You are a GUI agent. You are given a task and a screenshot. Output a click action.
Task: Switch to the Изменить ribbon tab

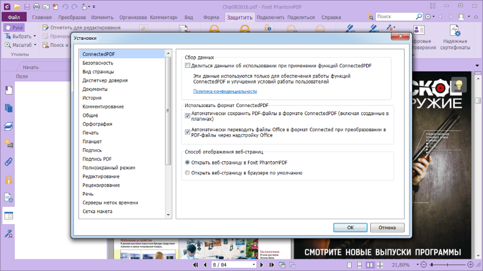[102, 17]
